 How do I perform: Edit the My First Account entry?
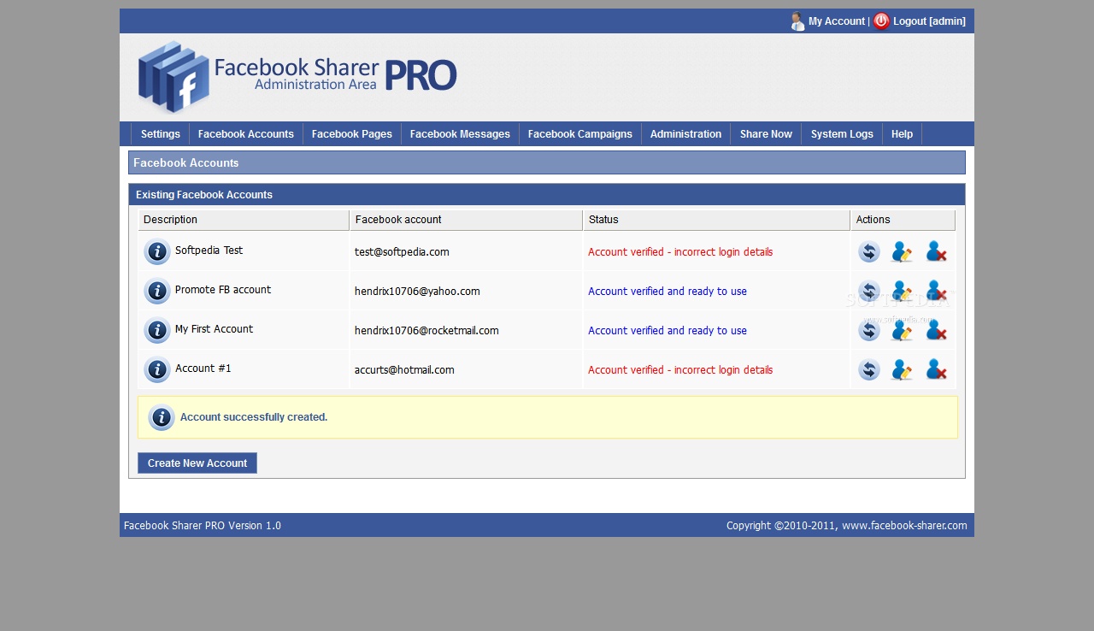coord(902,330)
